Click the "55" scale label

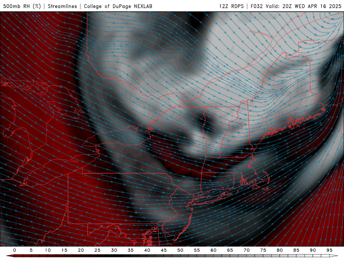197,250
